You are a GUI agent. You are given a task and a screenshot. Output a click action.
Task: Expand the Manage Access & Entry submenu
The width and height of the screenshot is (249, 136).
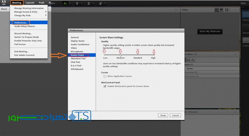pos(46,12)
